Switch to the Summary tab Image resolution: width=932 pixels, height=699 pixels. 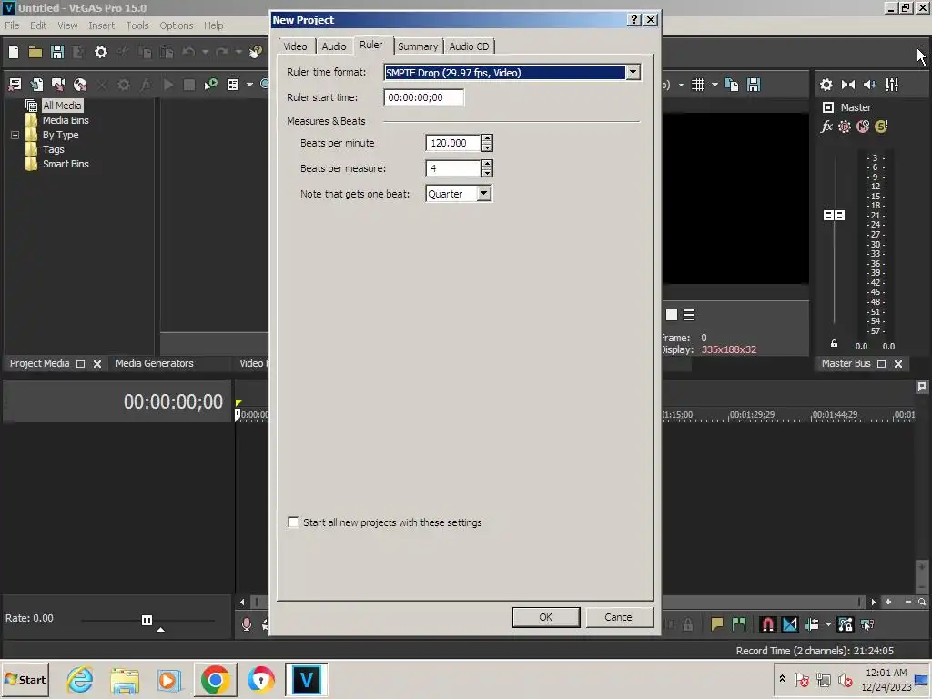(x=418, y=46)
